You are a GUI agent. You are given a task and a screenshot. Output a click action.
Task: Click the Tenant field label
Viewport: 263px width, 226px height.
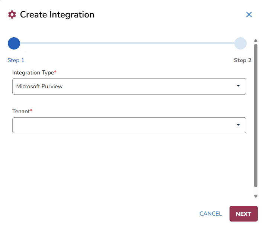22,111
